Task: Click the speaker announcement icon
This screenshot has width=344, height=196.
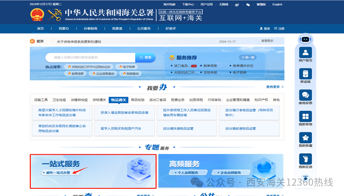Action: [x=33, y=41]
